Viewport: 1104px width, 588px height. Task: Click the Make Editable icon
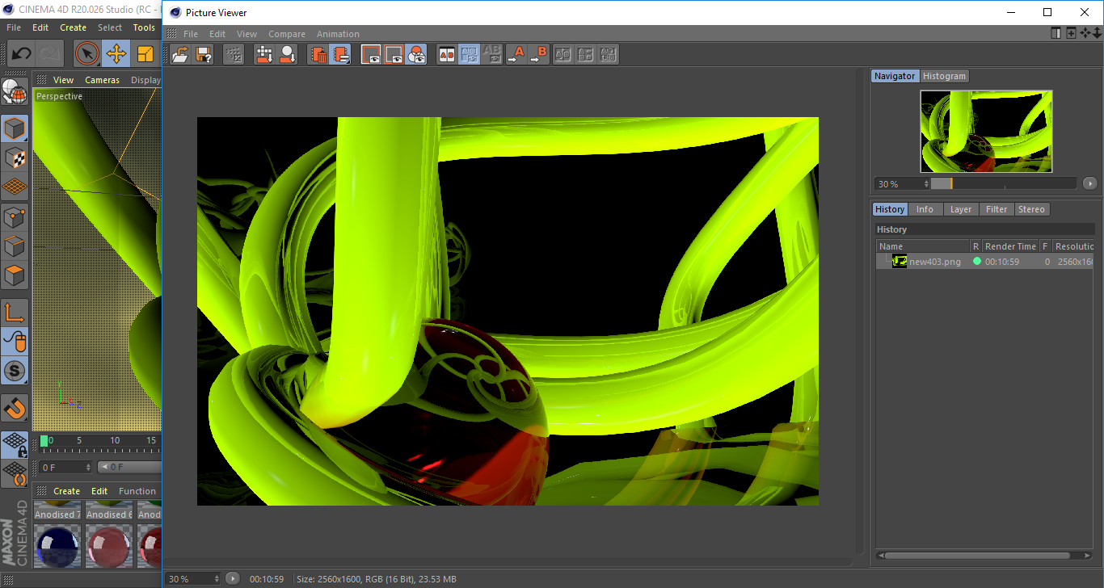tap(15, 92)
